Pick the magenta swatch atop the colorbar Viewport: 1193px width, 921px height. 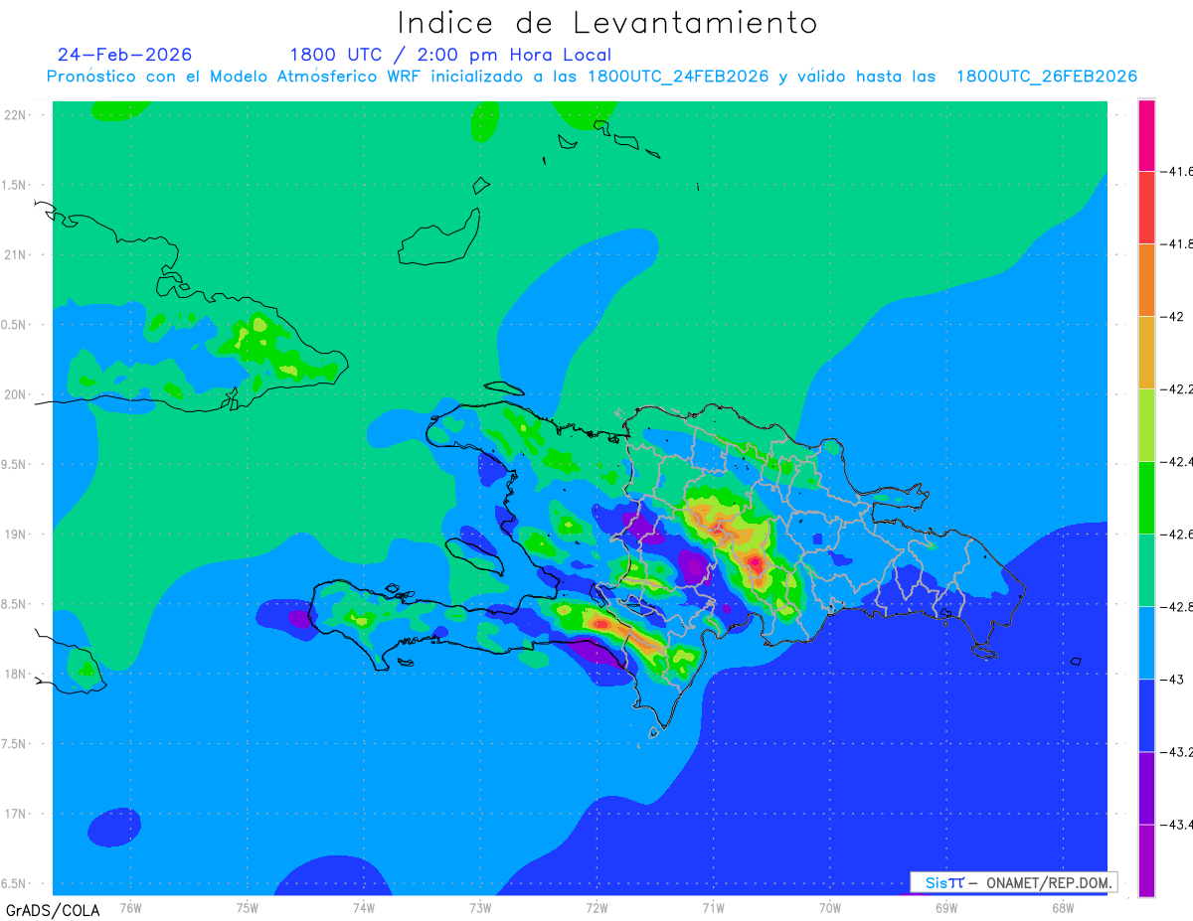click(1146, 135)
